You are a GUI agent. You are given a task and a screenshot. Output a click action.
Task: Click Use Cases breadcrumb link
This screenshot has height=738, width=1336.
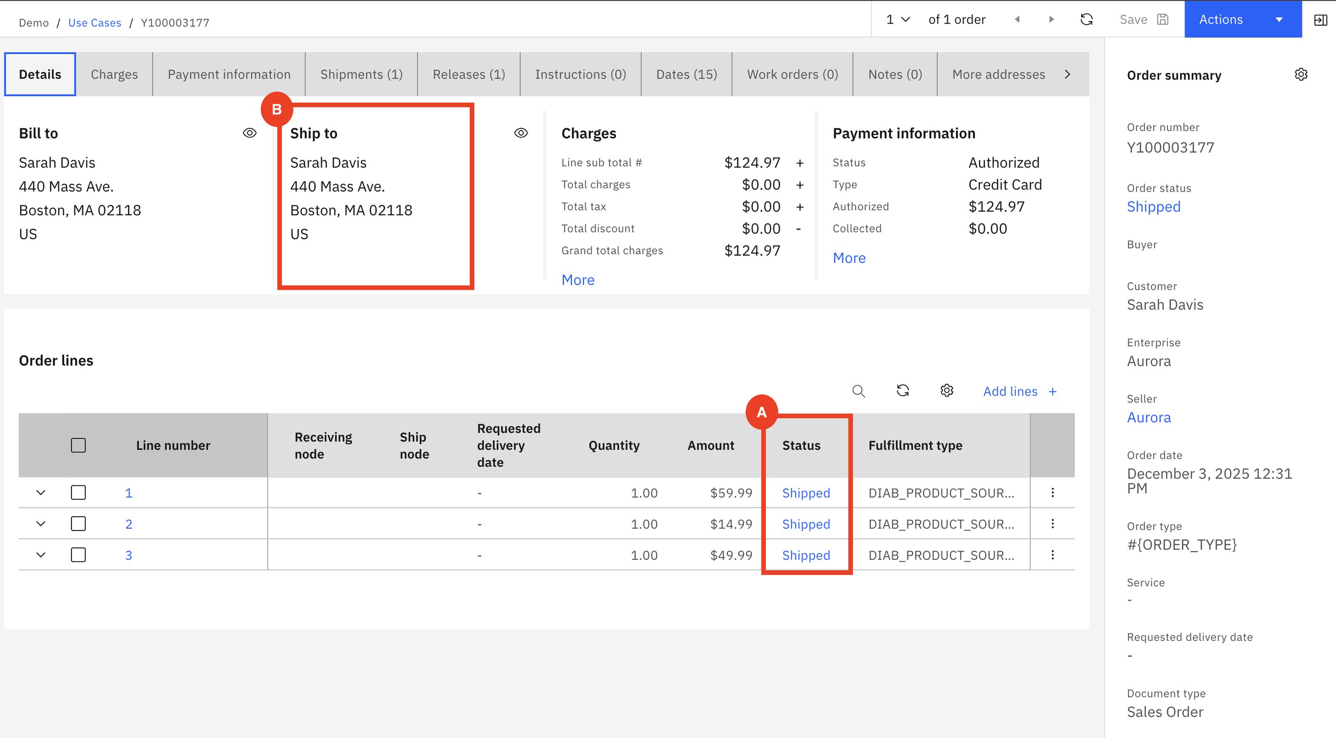point(95,23)
